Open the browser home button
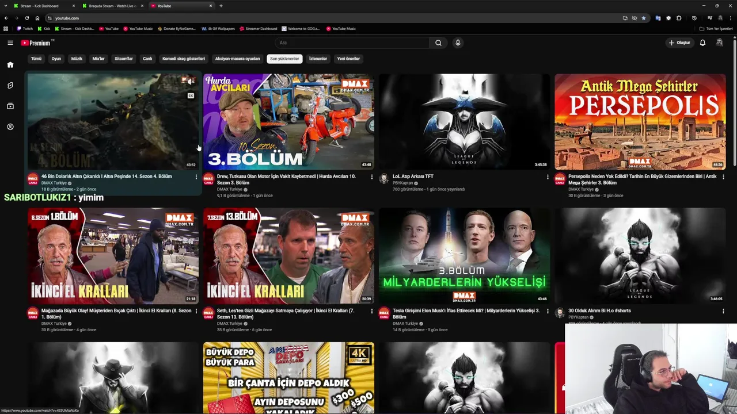 pos(37,18)
